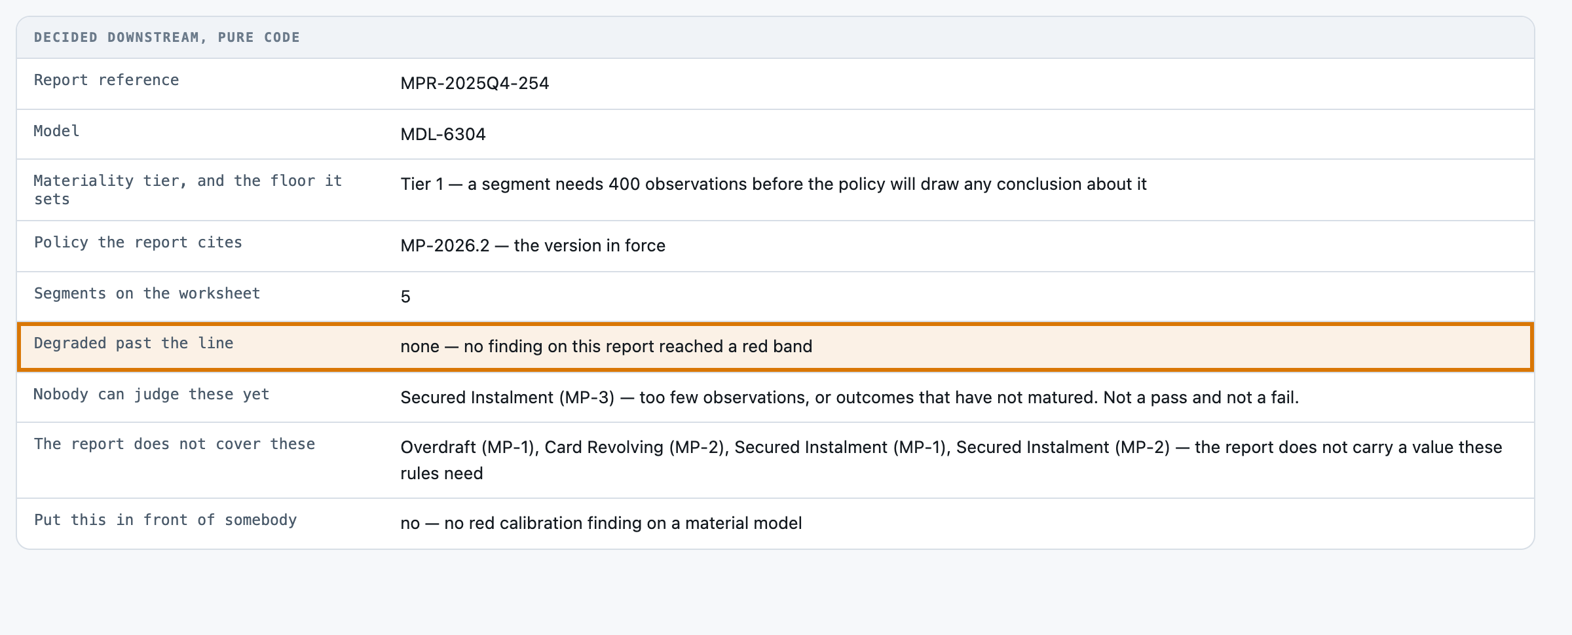Click the Tier 1 floor description text
The image size is (1572, 635).
[x=774, y=184]
